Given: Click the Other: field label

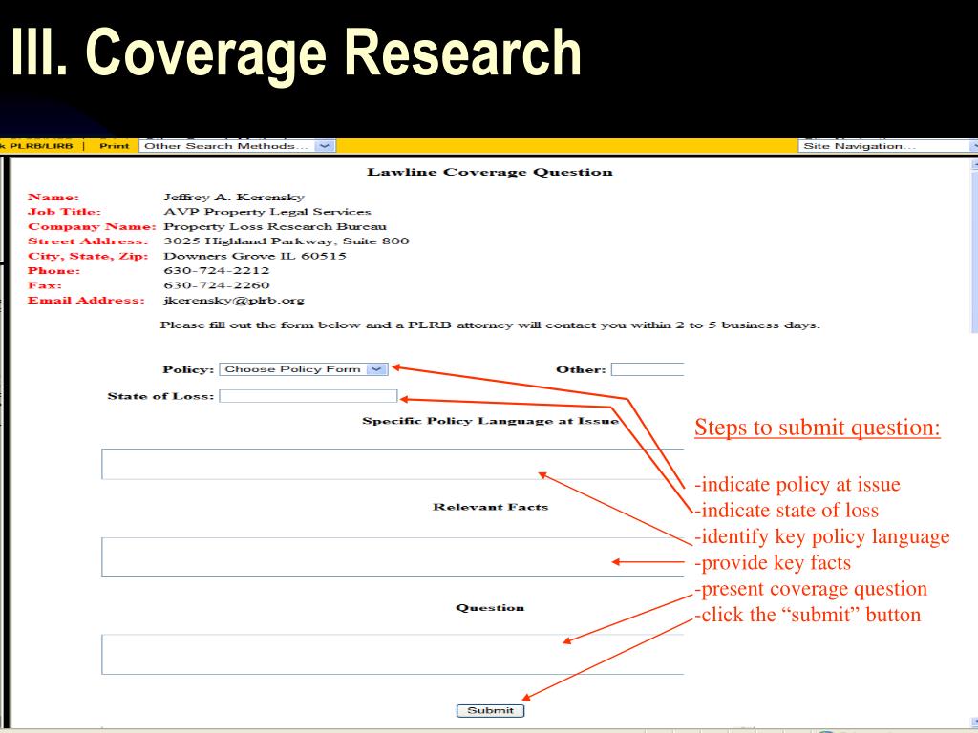Looking at the screenshot, I should point(581,369).
